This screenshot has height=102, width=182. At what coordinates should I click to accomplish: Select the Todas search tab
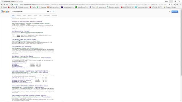tap(13, 16)
